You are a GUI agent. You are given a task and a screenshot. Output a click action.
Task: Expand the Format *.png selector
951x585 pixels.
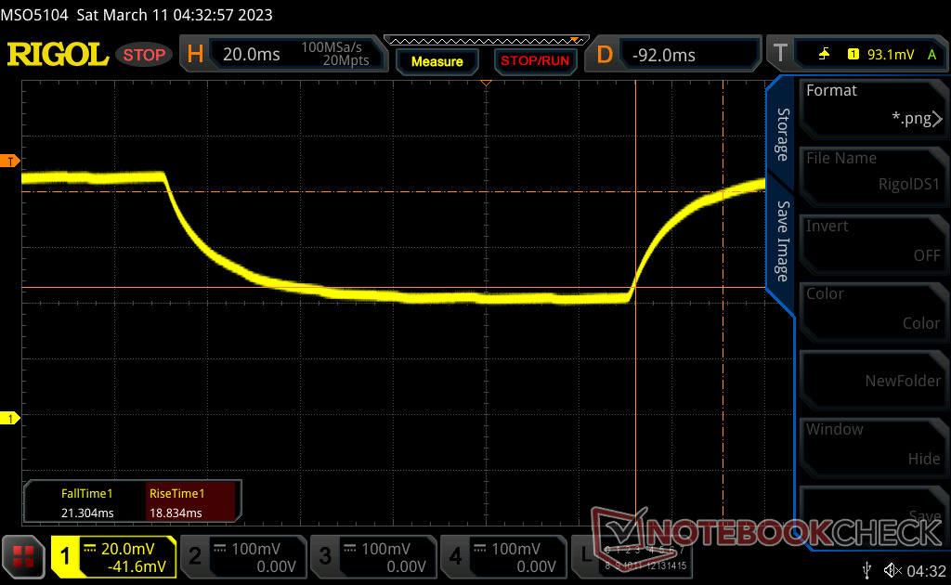(x=872, y=105)
